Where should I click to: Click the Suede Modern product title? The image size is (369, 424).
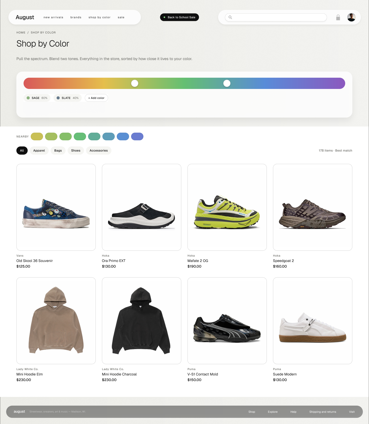(x=285, y=374)
